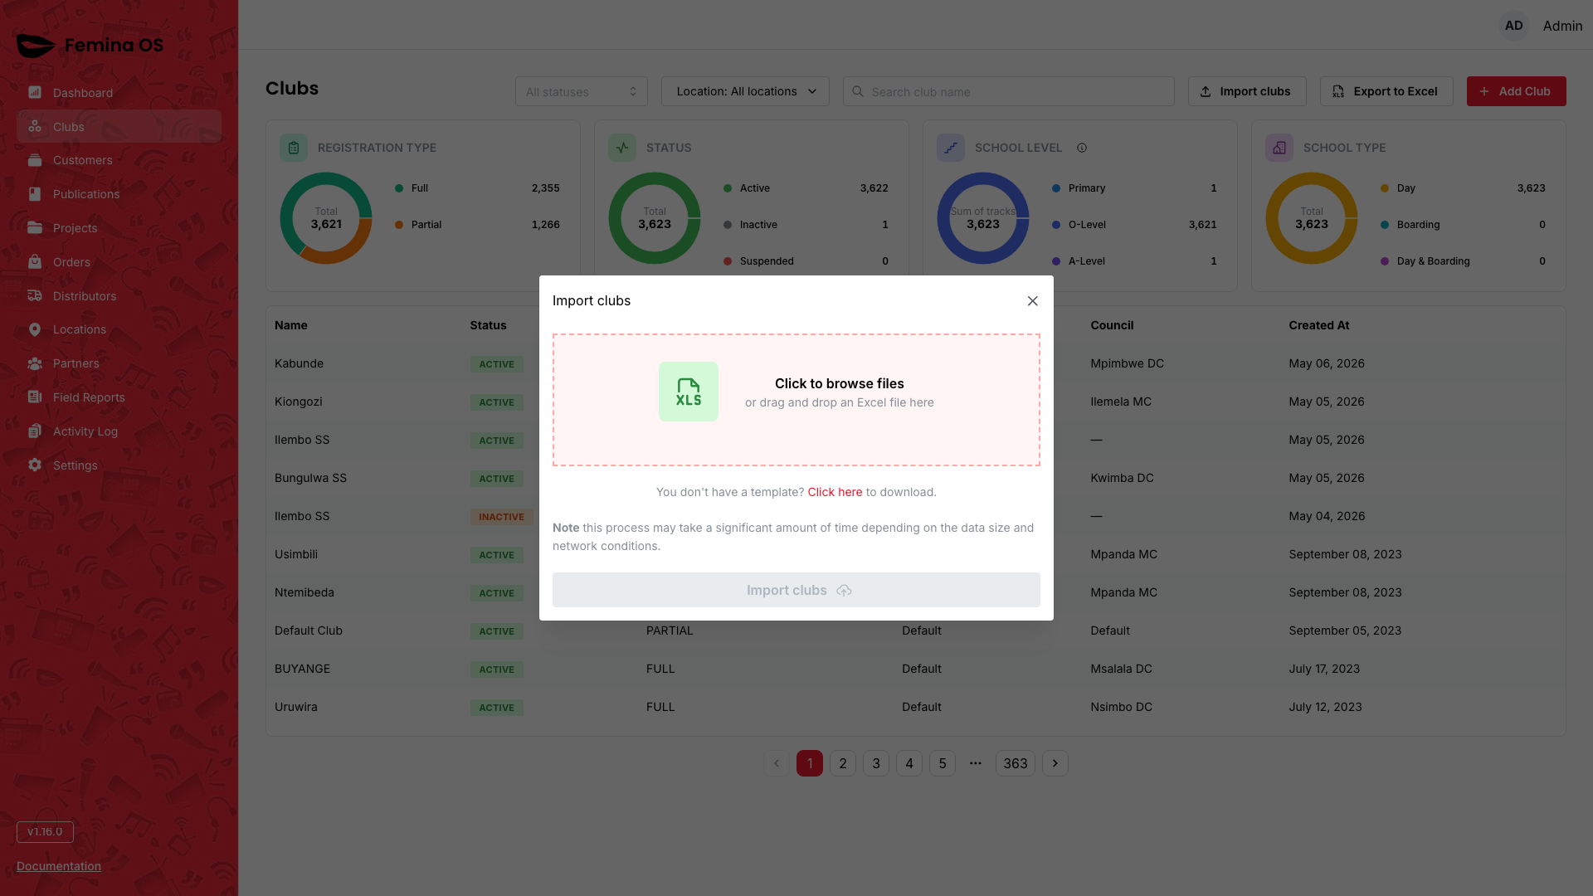The image size is (1593, 896).
Task: Click the Locations pin icon
Action: (x=35, y=329)
